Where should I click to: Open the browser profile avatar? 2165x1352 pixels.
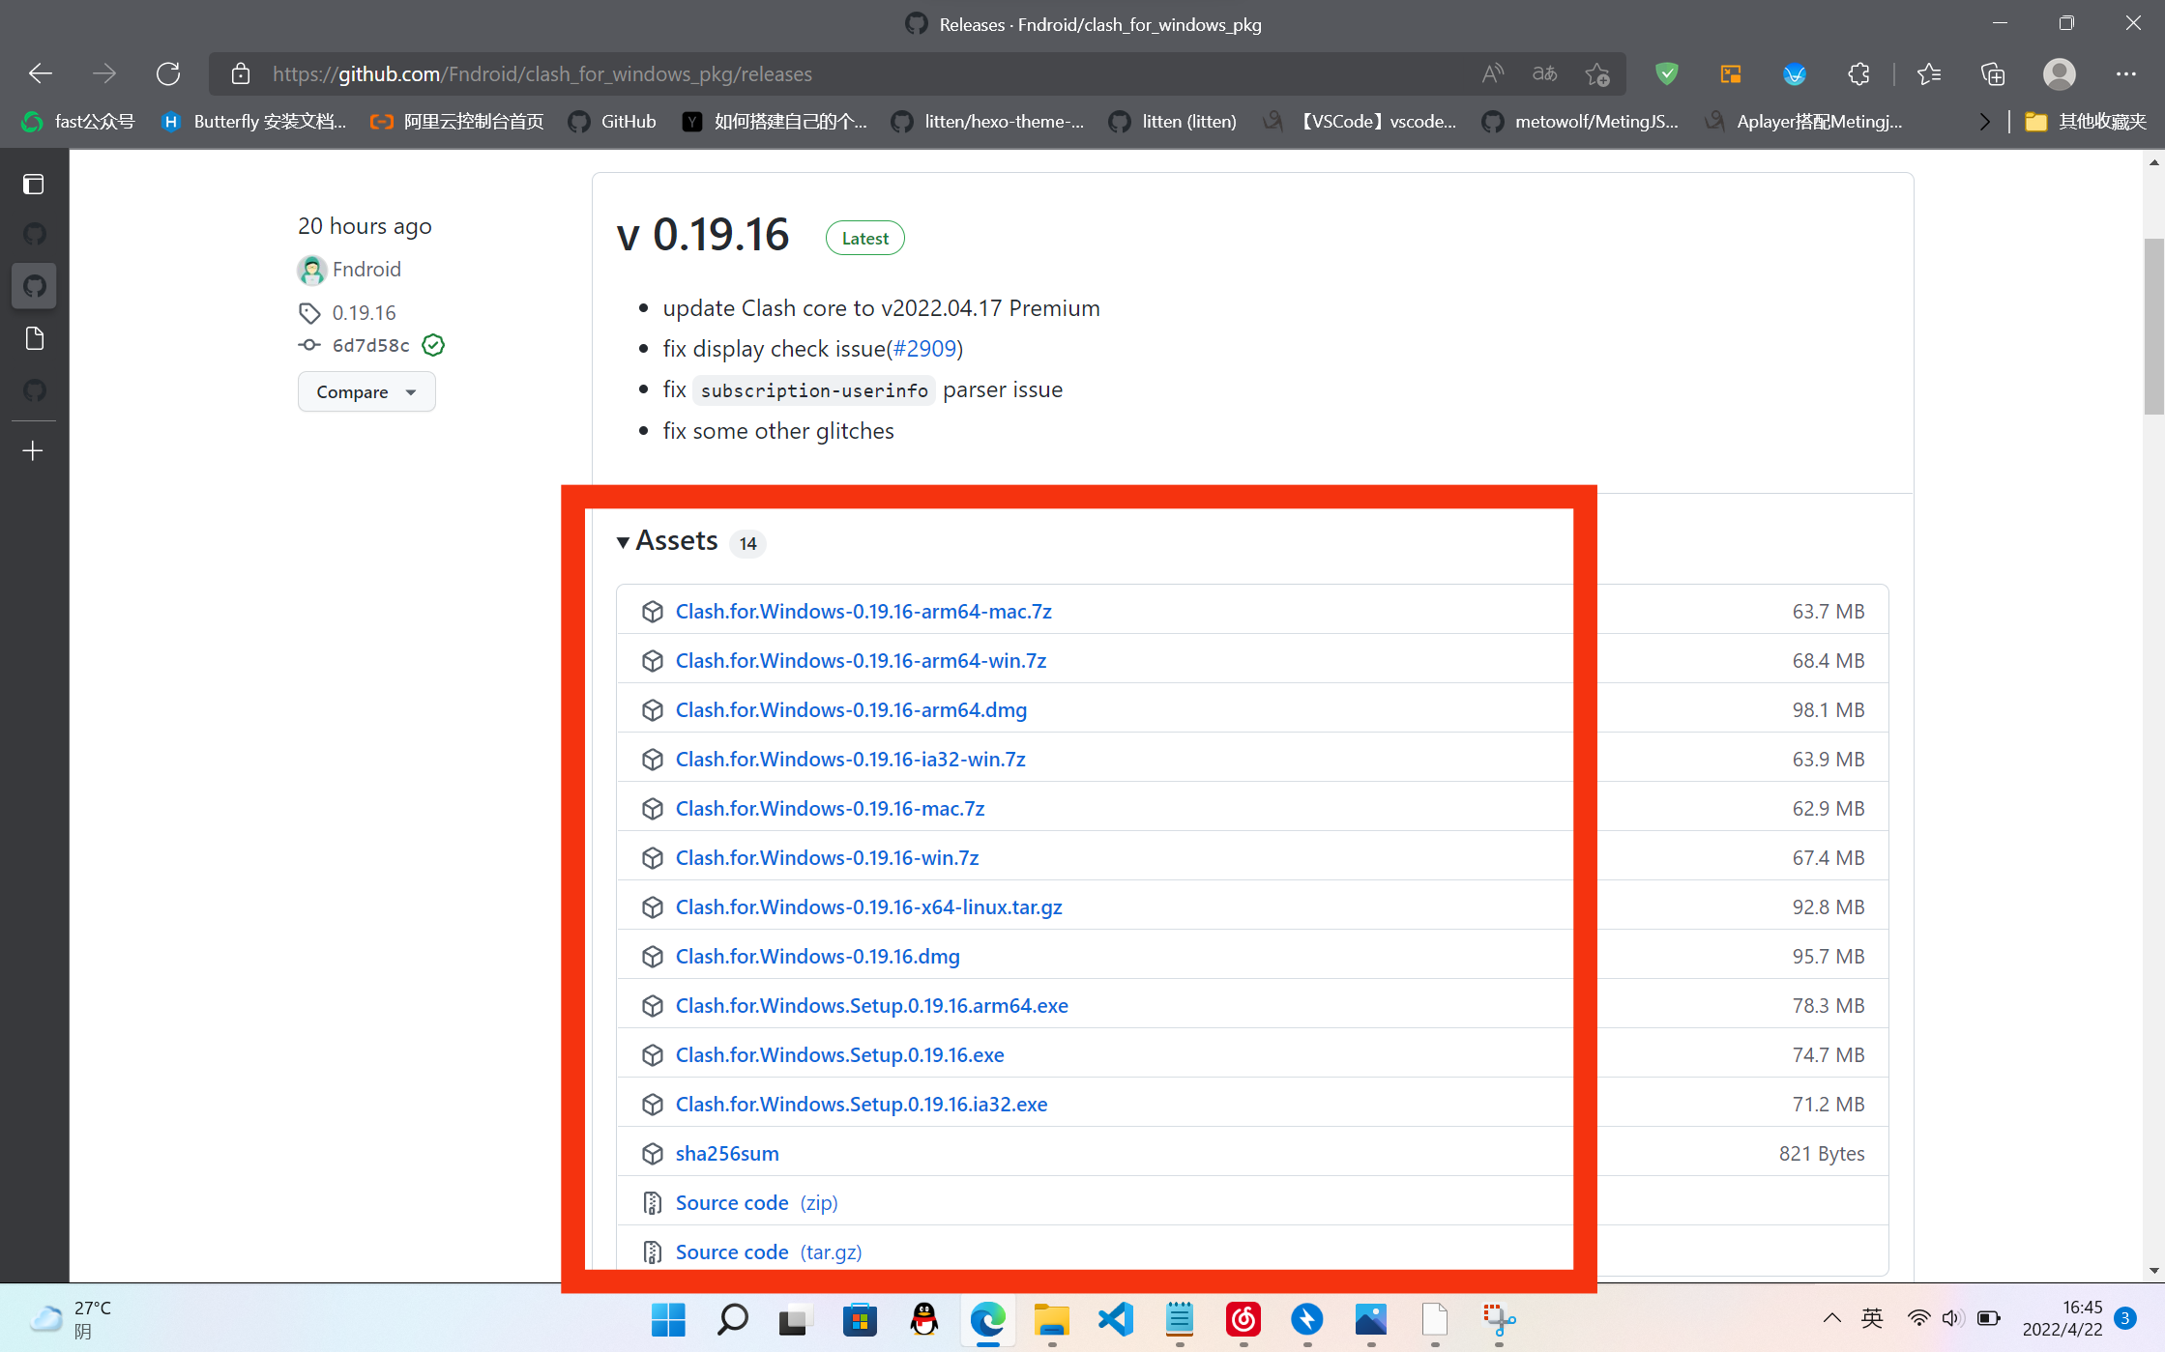click(2059, 73)
